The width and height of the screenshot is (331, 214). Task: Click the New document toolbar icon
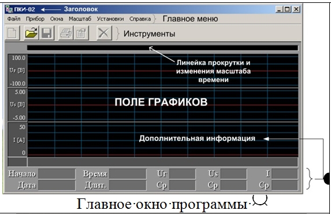(x=13, y=33)
